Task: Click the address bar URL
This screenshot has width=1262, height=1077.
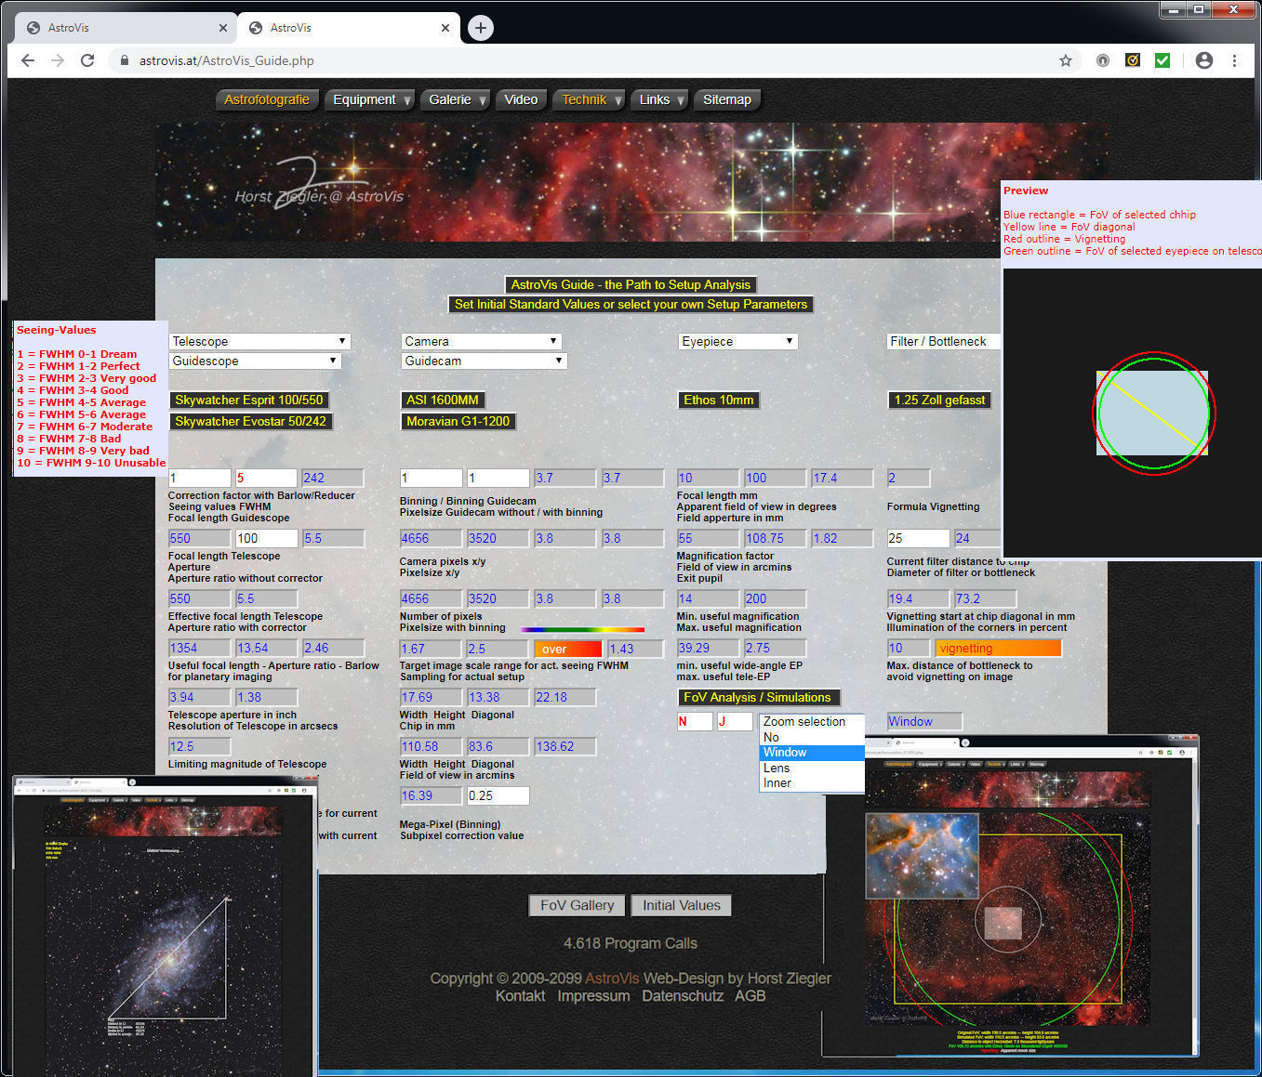Action: coord(227,60)
